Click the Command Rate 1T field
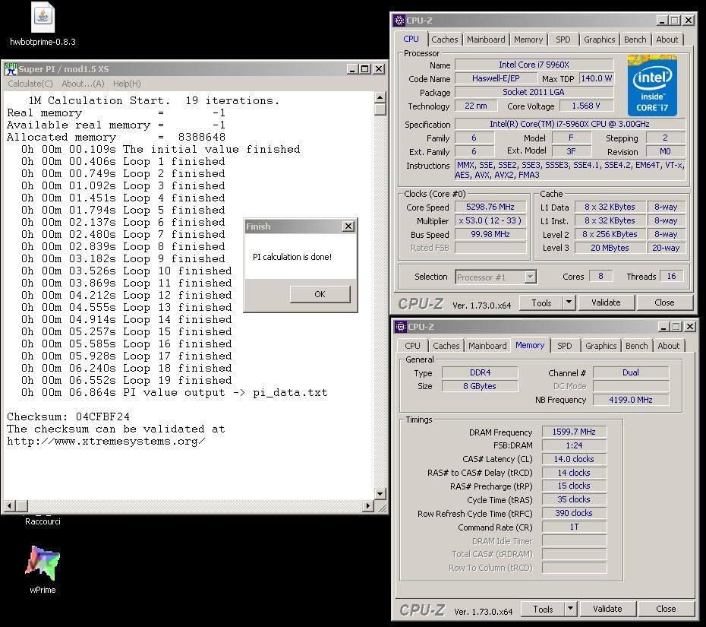The width and height of the screenshot is (706, 627). pos(574,527)
